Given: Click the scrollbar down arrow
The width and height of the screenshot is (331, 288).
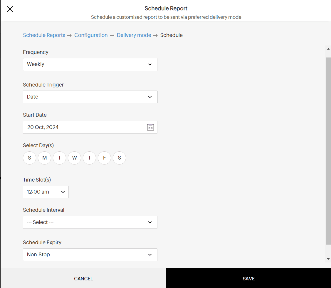Looking at the screenshot, I should (328, 259).
